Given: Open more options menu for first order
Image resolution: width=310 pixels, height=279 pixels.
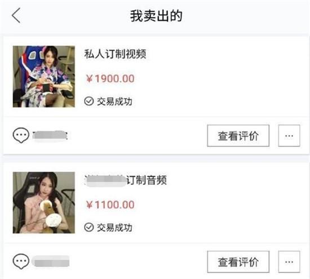Looking at the screenshot, I should [289, 136].
